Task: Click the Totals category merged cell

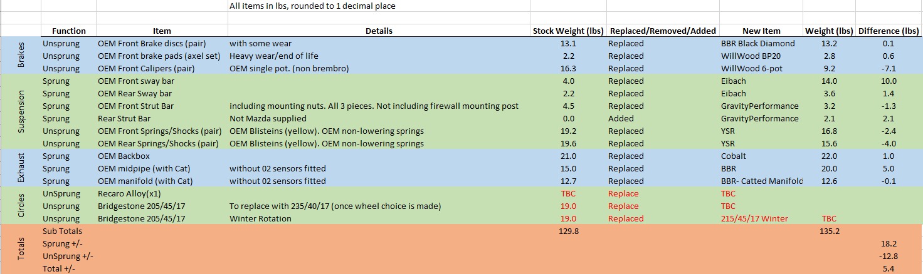Action: coord(21,250)
